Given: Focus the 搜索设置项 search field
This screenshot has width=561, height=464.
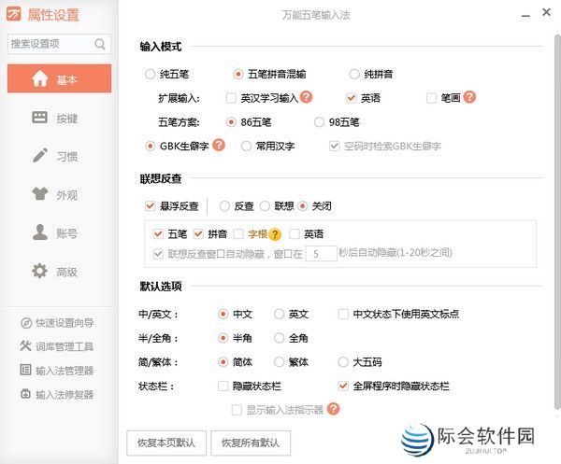Looking at the screenshot, I should coord(59,44).
